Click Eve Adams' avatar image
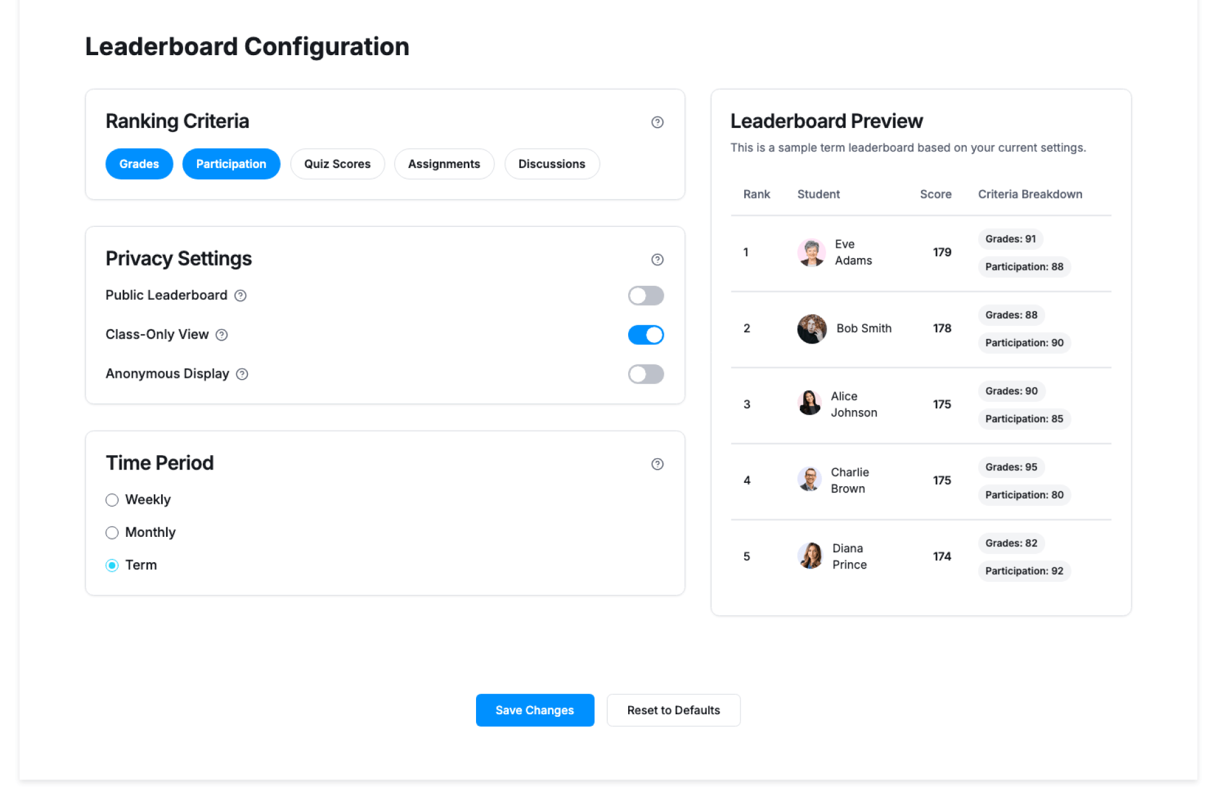The width and height of the screenshot is (1217, 791). pos(811,252)
